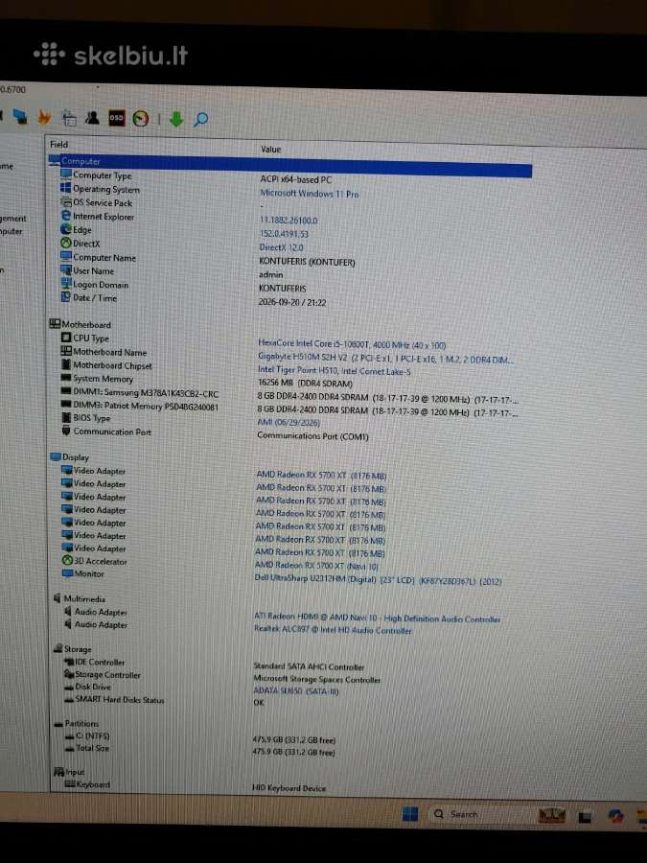This screenshot has height=863, width=647.
Task: Select the Logon Domain row
Action: pos(100,285)
